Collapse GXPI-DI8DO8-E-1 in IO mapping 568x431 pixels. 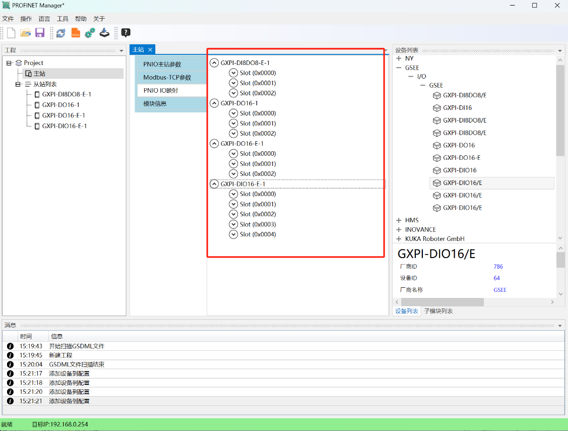click(214, 63)
